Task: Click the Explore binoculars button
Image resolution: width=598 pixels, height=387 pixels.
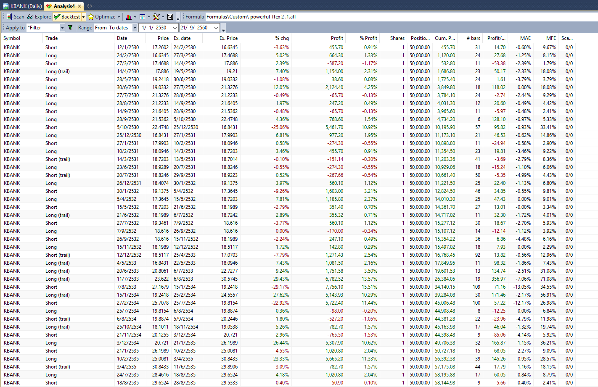Action: 39,17
